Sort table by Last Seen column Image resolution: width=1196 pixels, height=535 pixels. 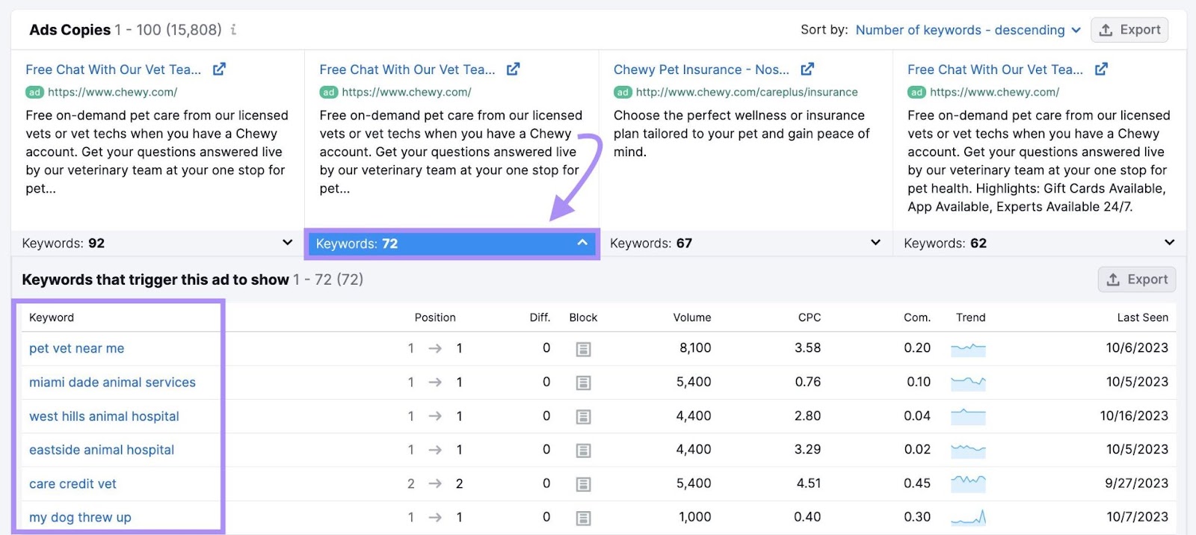click(x=1143, y=318)
